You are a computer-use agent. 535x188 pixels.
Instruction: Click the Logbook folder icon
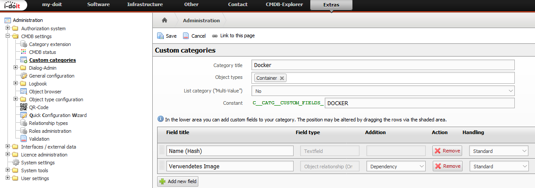coord(23,84)
